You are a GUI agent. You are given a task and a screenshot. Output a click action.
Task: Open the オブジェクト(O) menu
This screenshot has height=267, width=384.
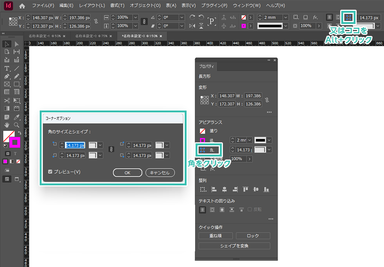coord(145,5)
